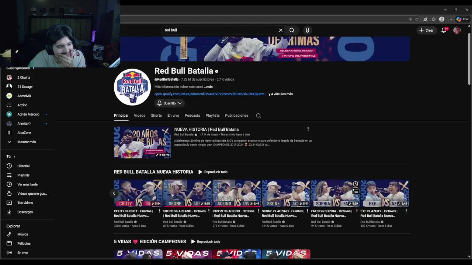Screen dimensions: 472x265
Task: Open Ver más tarde in sidebar
Action: pyautogui.click(x=27, y=184)
